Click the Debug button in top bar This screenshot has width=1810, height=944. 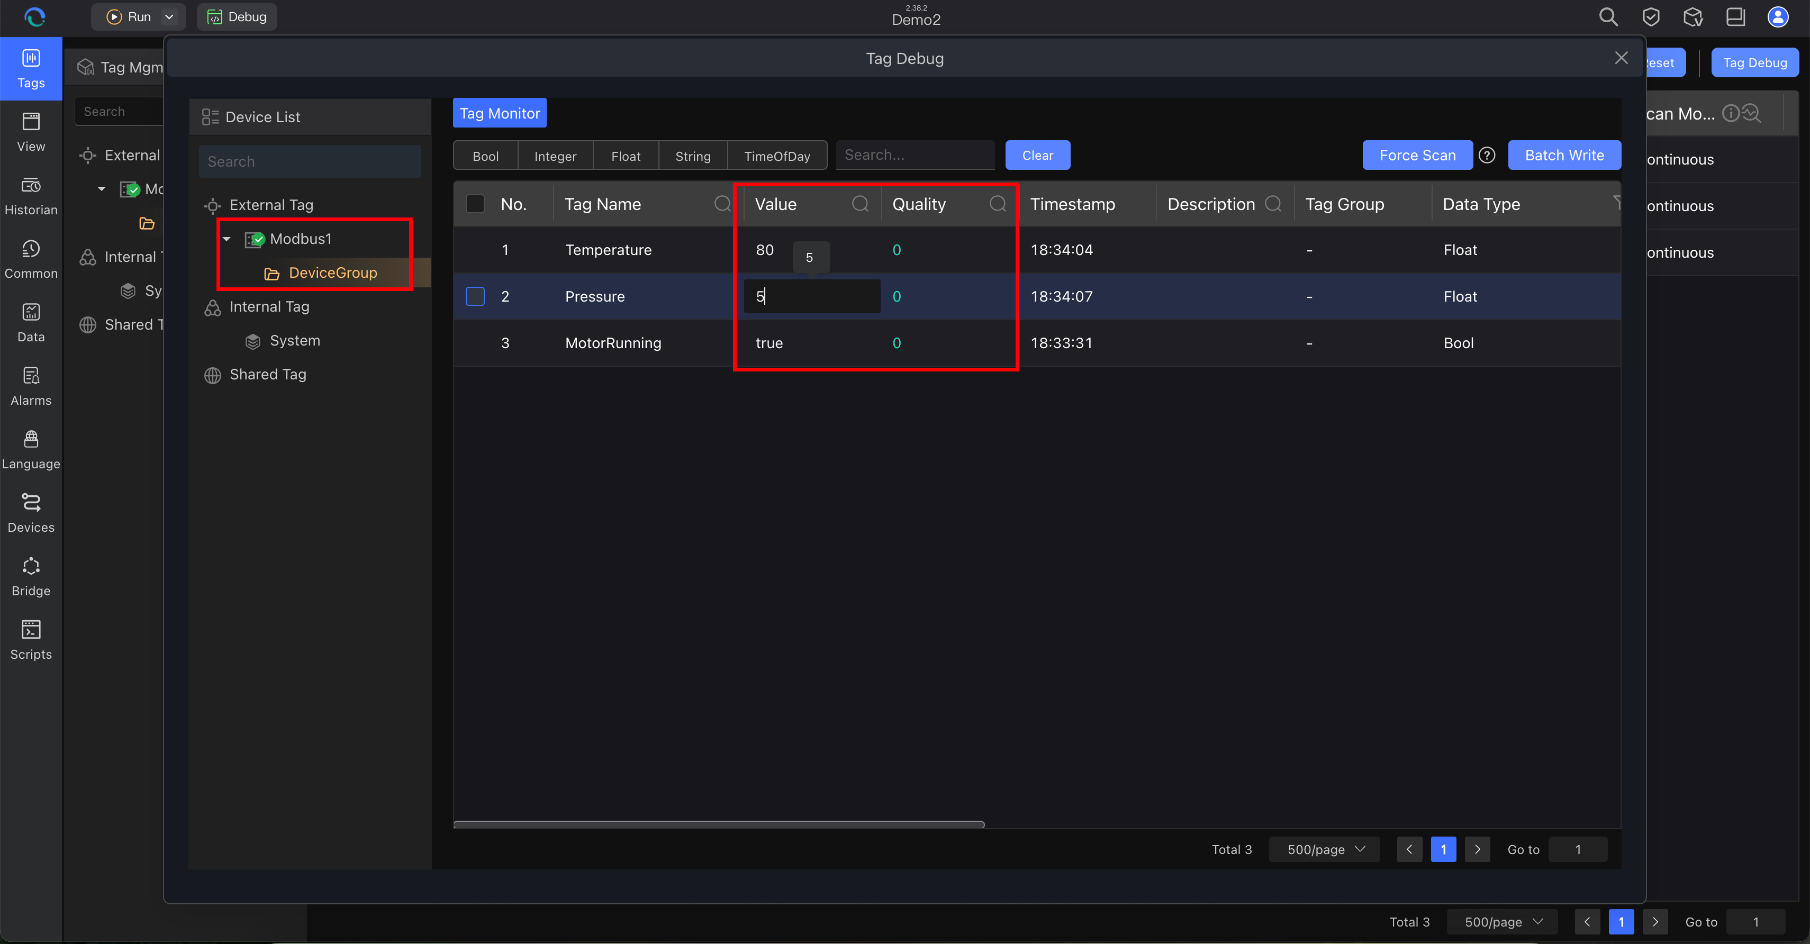(x=237, y=17)
